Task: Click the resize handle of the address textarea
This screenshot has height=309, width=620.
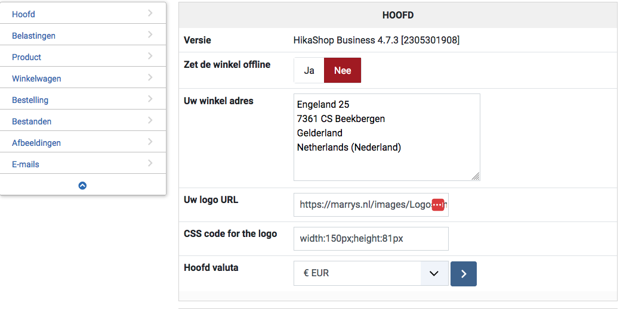Action: coord(476,176)
